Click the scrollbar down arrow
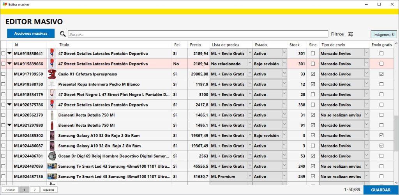The image size is (399, 195). tap(396, 183)
